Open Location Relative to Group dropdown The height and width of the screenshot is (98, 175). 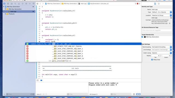(x=162, y=15)
